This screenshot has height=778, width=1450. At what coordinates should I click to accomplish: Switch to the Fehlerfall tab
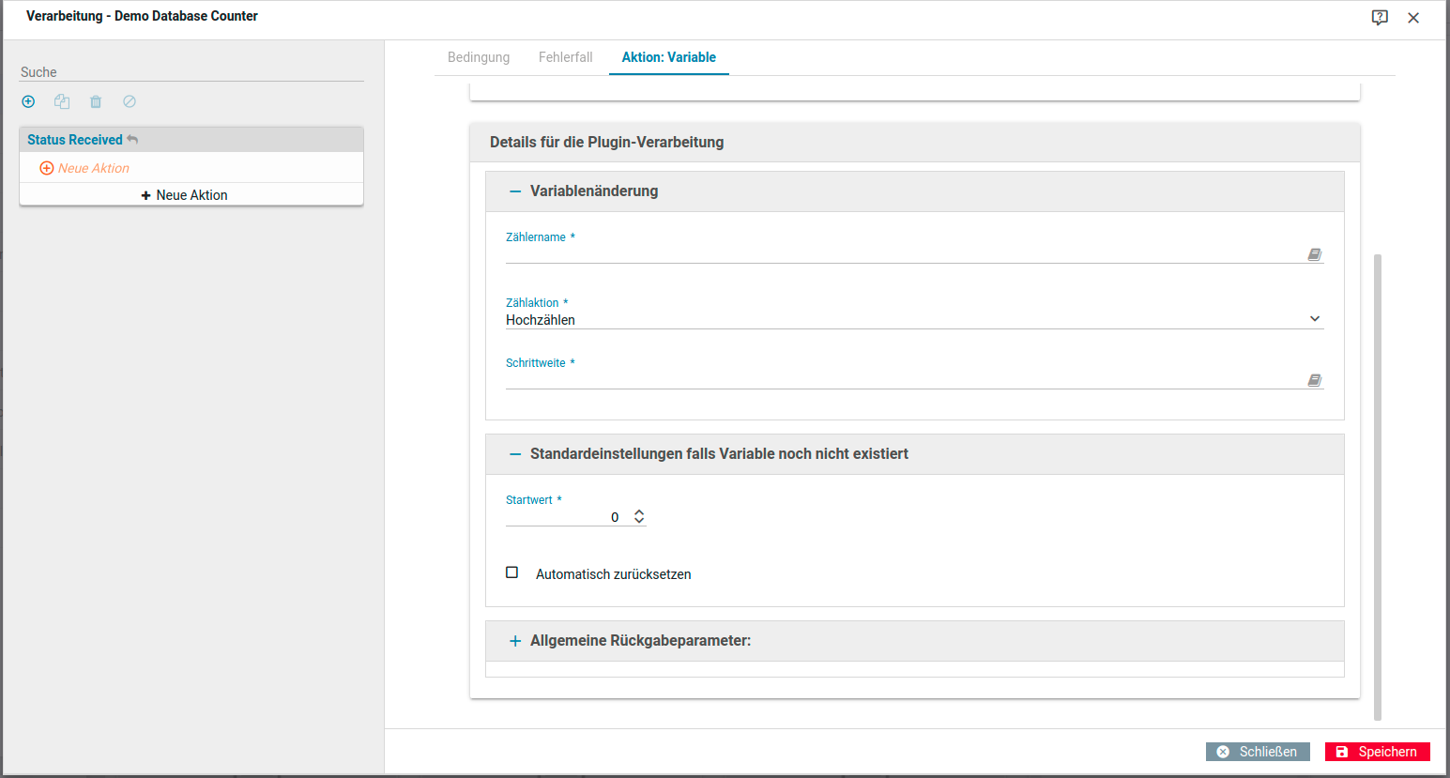(565, 57)
